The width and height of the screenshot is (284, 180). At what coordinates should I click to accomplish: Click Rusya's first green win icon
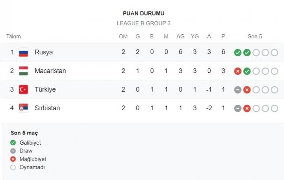238,53
